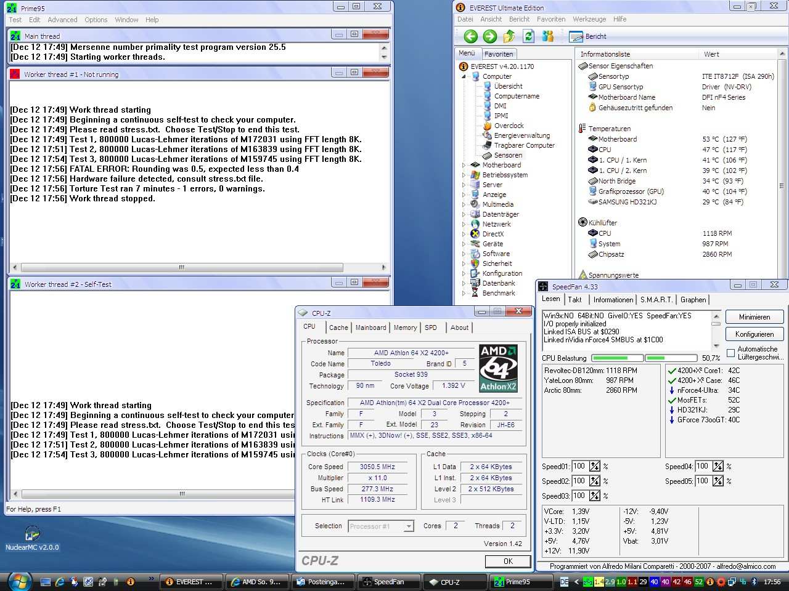Click Sicherheit shield icon in EVEREST tree
Viewport: 789px width, 591px height.
(475, 263)
